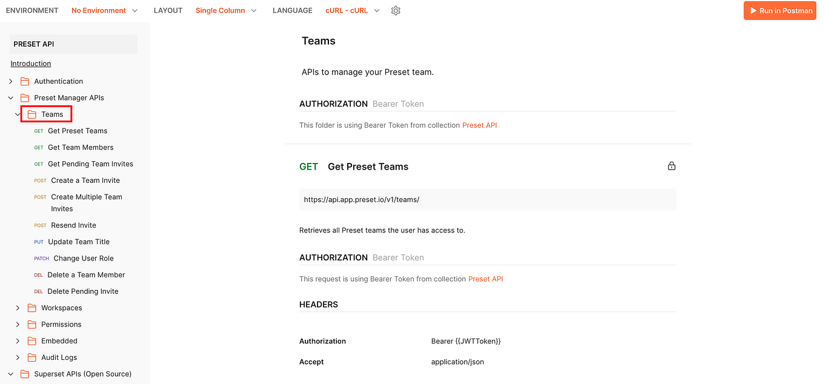Click the teams endpoint URL field

coord(488,200)
